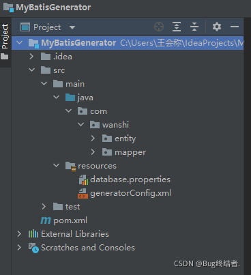The width and height of the screenshot is (251, 275).
Task: Expand the mapper package chevron
Action: [x=93, y=151]
